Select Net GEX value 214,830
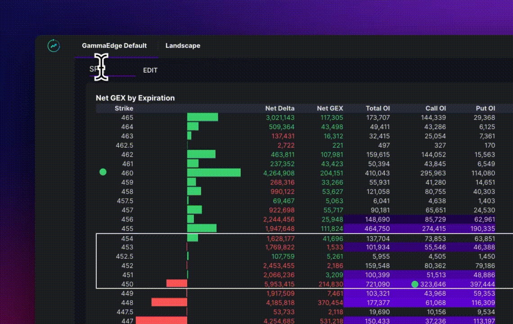Image resolution: width=513 pixels, height=324 pixels. (x=331, y=284)
